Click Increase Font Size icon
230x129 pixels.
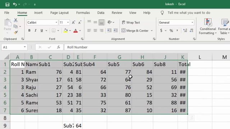point(73,22)
